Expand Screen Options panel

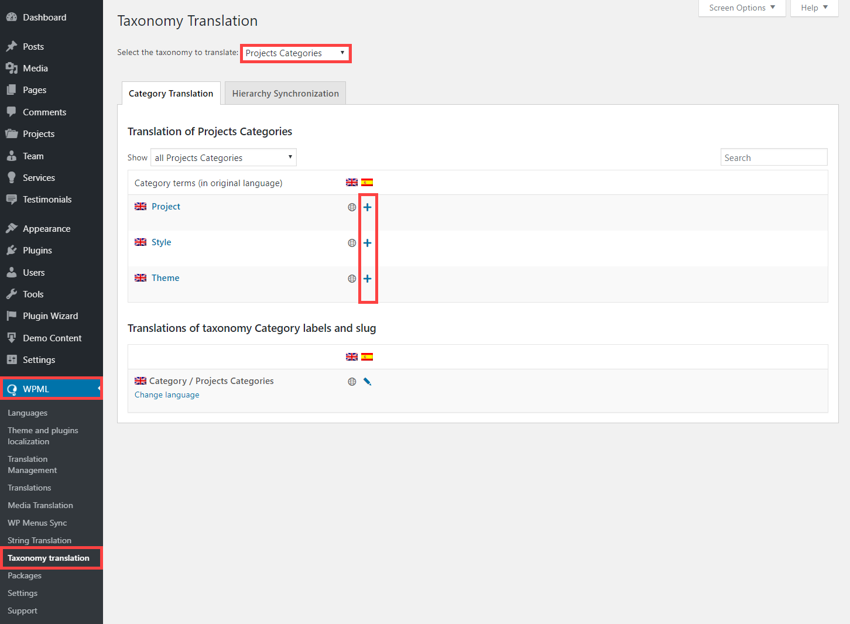742,8
